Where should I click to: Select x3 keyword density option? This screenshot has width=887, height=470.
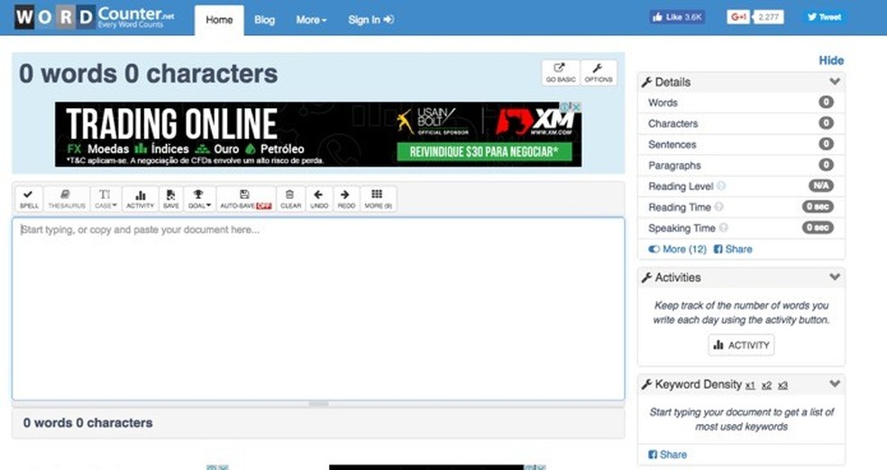pyautogui.click(x=783, y=385)
